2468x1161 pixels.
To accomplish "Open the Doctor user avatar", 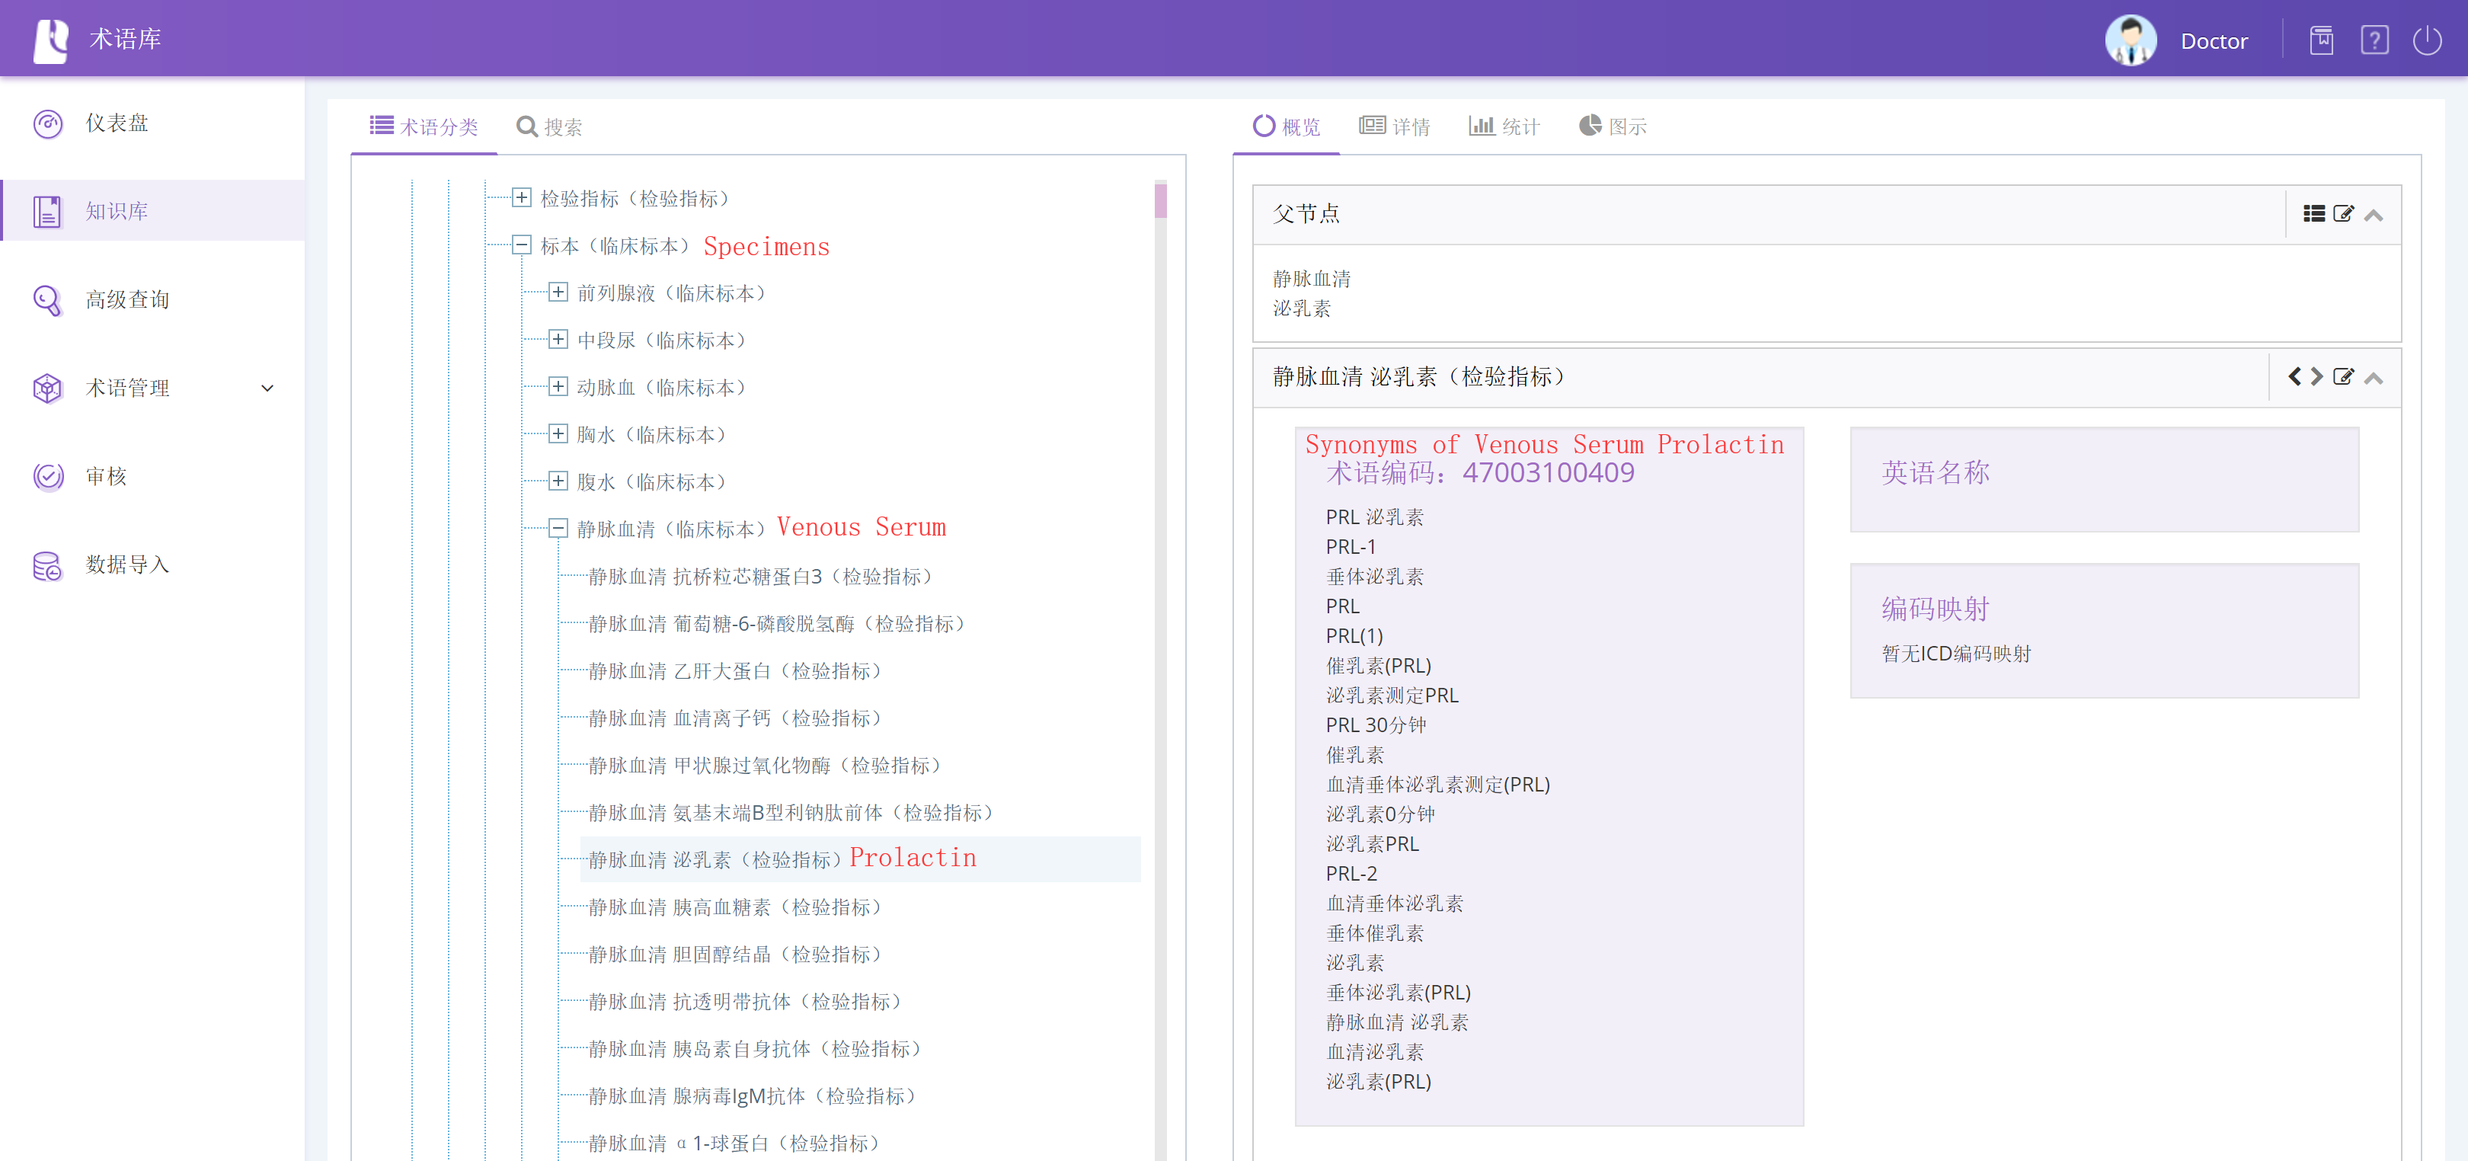I will (x=2130, y=40).
